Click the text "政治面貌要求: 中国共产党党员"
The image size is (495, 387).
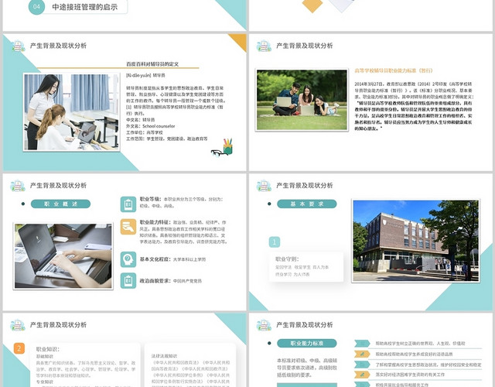point(171,280)
